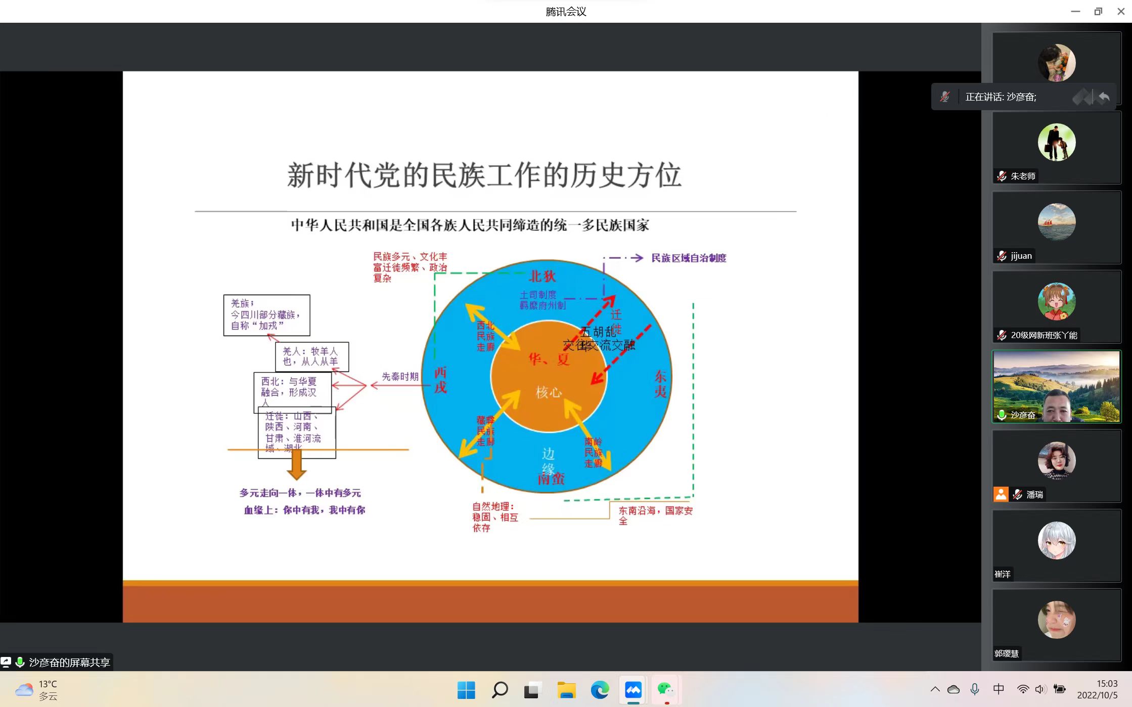This screenshot has height=707, width=1132.
Task: Toggle the Chinese input method indicator
Action: pos(999,689)
